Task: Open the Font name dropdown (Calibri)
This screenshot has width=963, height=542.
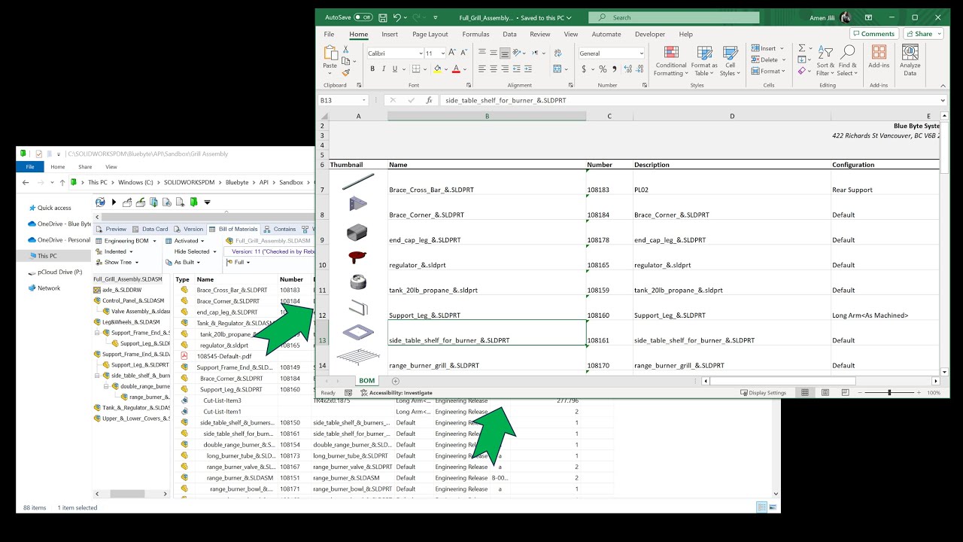Action: [x=420, y=53]
